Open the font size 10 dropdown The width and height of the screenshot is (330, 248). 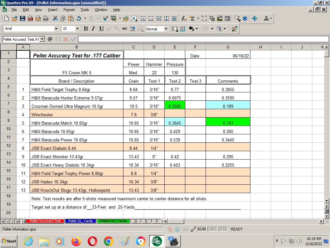click(77, 29)
